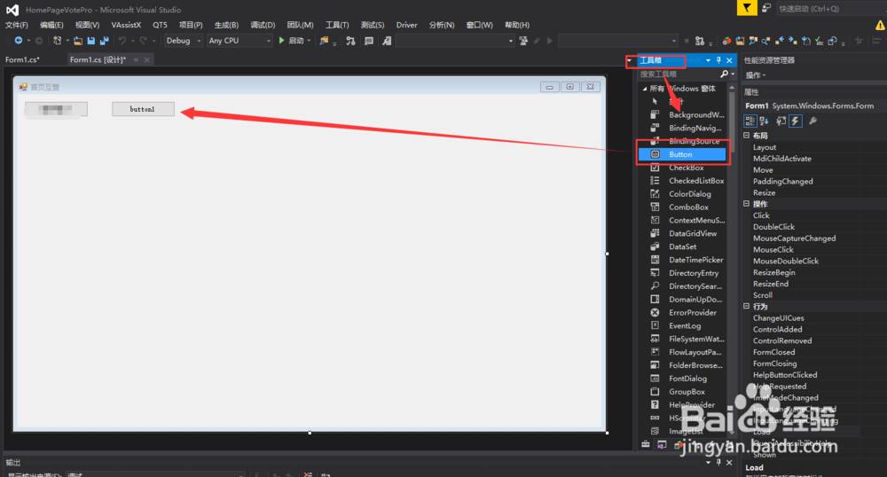887x477 pixels.
Task: Open the 文件(F) menu
Action: (16, 25)
